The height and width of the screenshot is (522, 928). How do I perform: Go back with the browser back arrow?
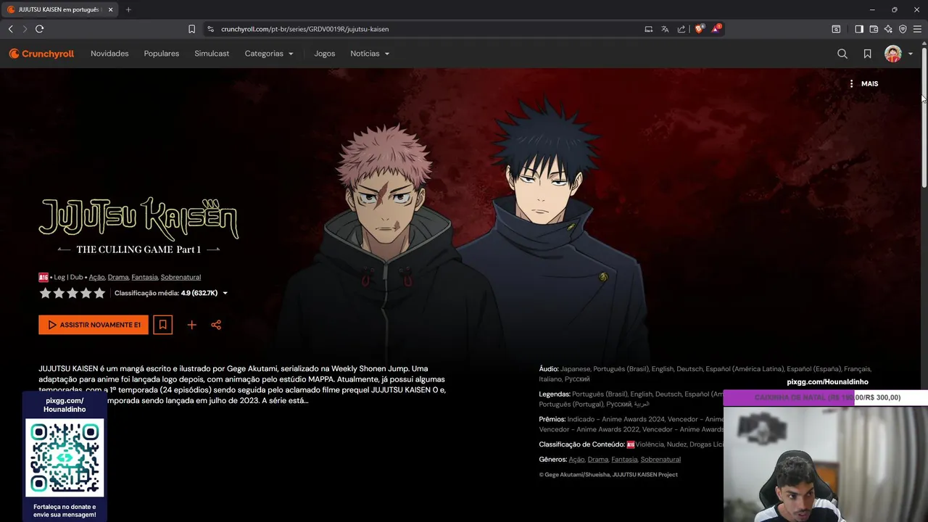coord(10,29)
